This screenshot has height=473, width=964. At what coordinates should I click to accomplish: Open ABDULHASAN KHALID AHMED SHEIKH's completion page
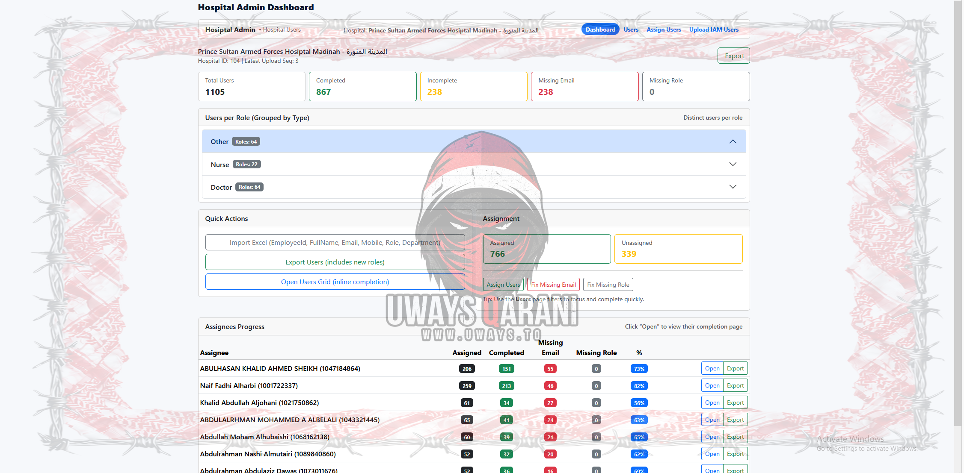pos(712,368)
